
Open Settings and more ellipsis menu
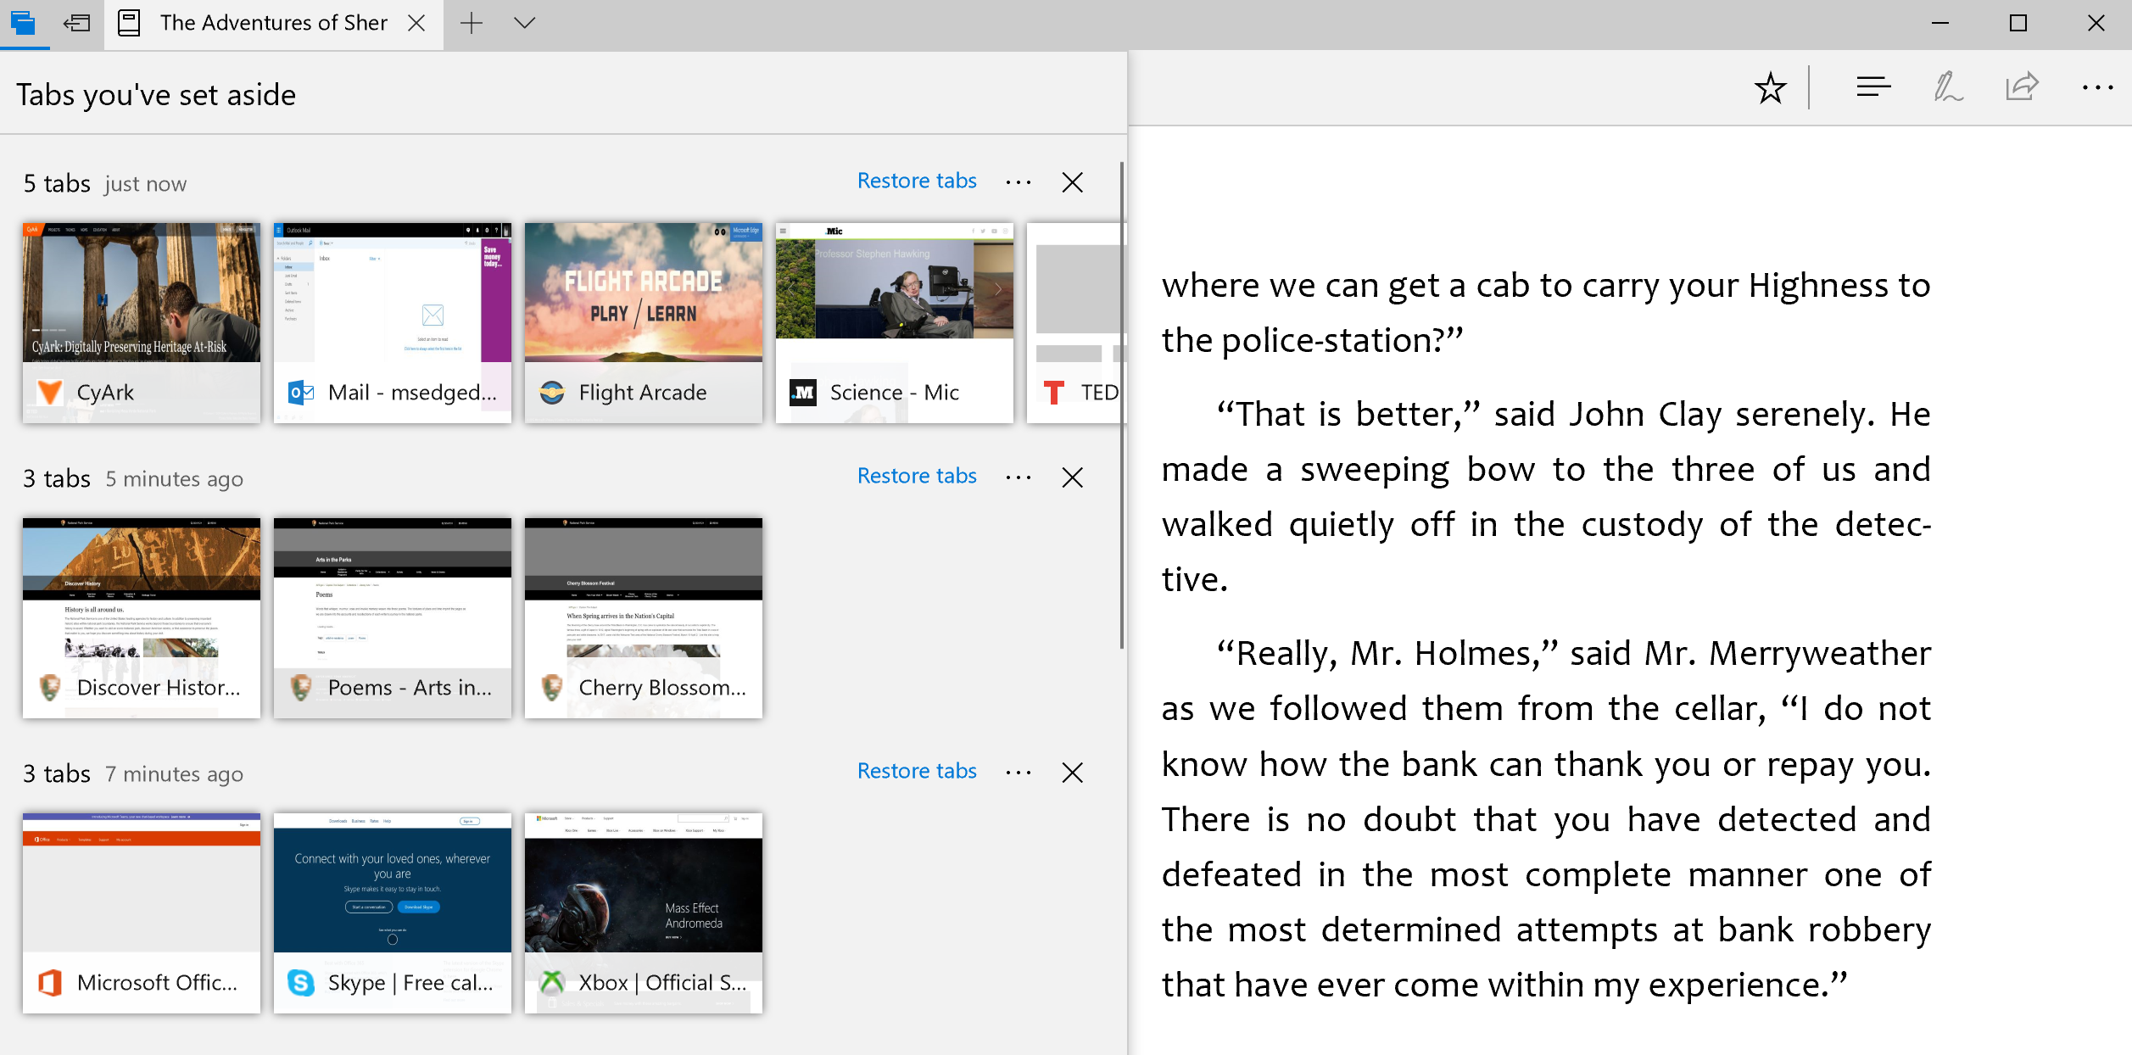click(2097, 87)
